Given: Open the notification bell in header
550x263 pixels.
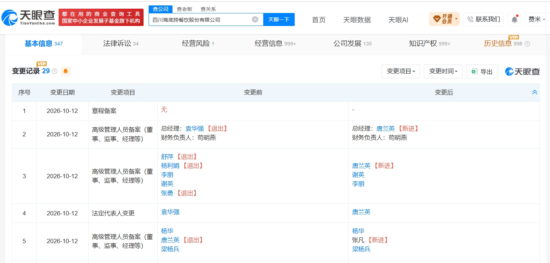Looking at the screenshot, I should pyautogui.click(x=514, y=19).
